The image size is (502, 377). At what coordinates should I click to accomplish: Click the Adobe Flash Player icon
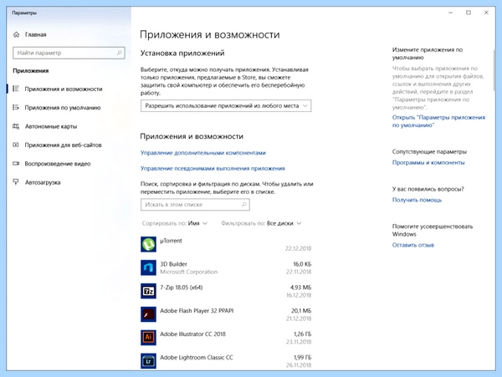(x=148, y=314)
